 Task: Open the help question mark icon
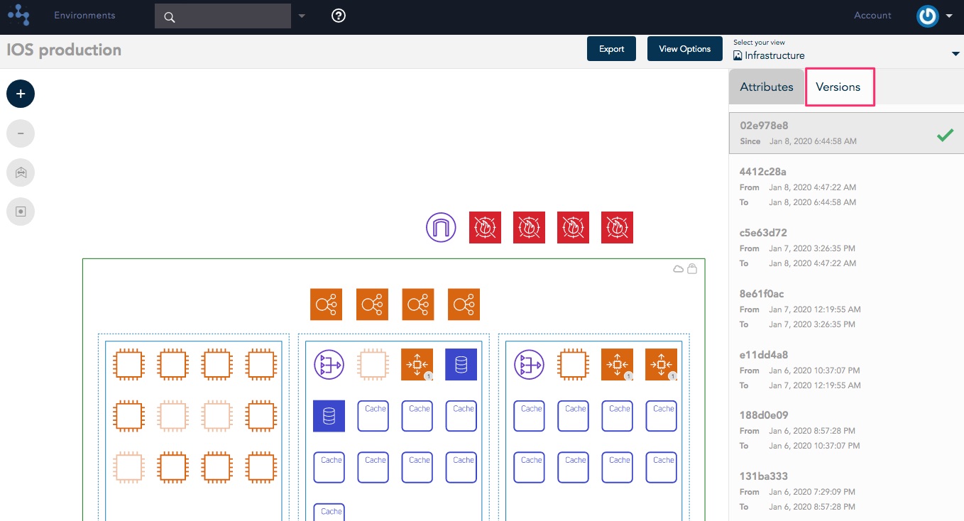click(339, 16)
